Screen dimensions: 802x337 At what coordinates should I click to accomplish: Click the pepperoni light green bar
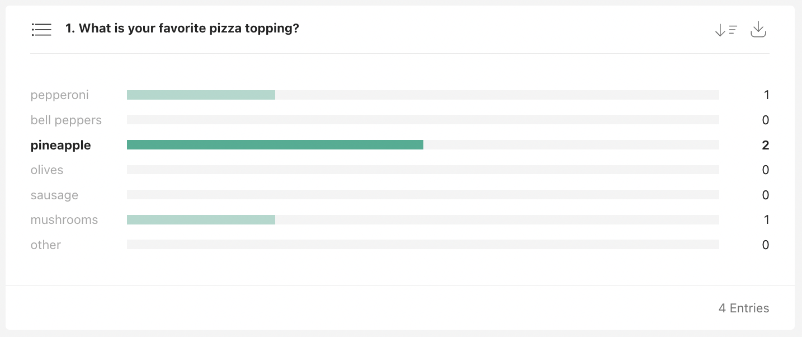click(x=201, y=95)
